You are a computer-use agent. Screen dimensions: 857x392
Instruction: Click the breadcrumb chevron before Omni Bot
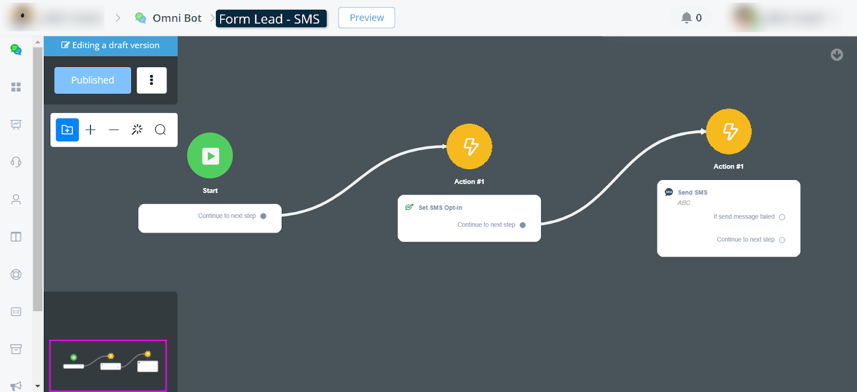tap(118, 18)
